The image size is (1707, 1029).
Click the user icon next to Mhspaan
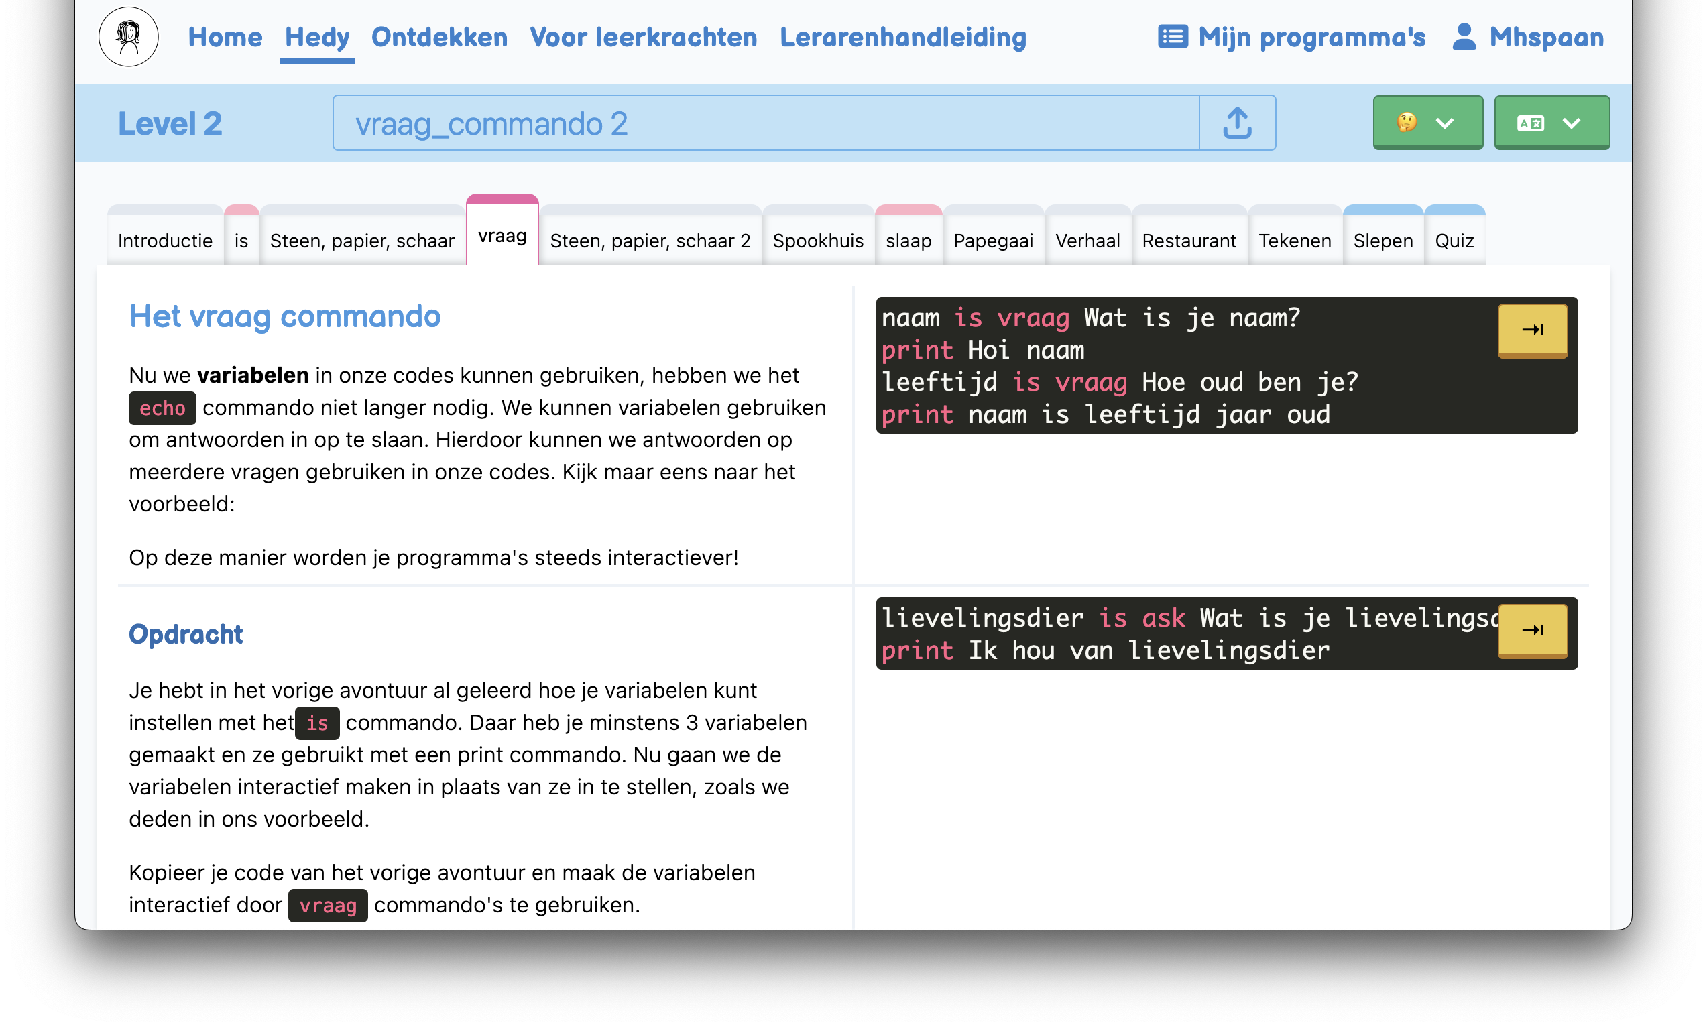tap(1464, 38)
